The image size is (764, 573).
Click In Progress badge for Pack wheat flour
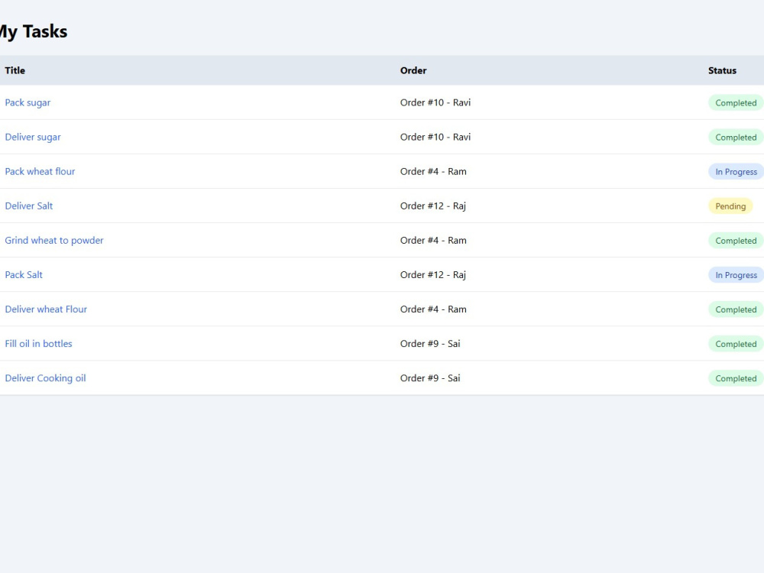click(736, 171)
